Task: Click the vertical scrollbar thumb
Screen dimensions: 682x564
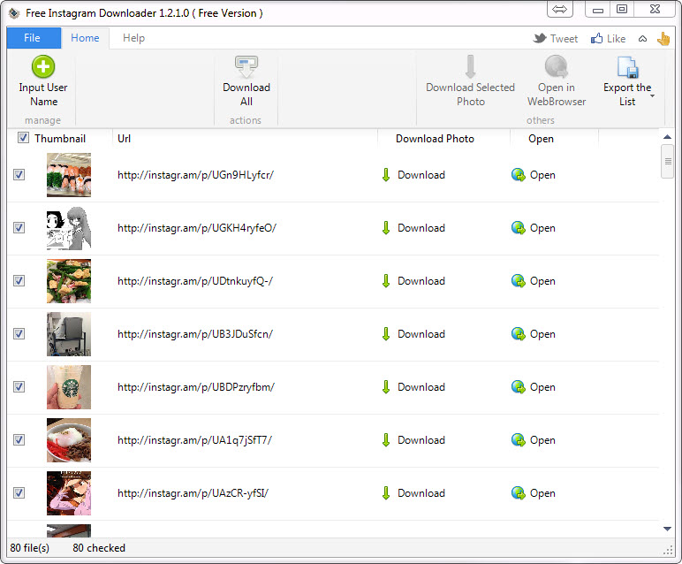Action: pyautogui.click(x=667, y=162)
